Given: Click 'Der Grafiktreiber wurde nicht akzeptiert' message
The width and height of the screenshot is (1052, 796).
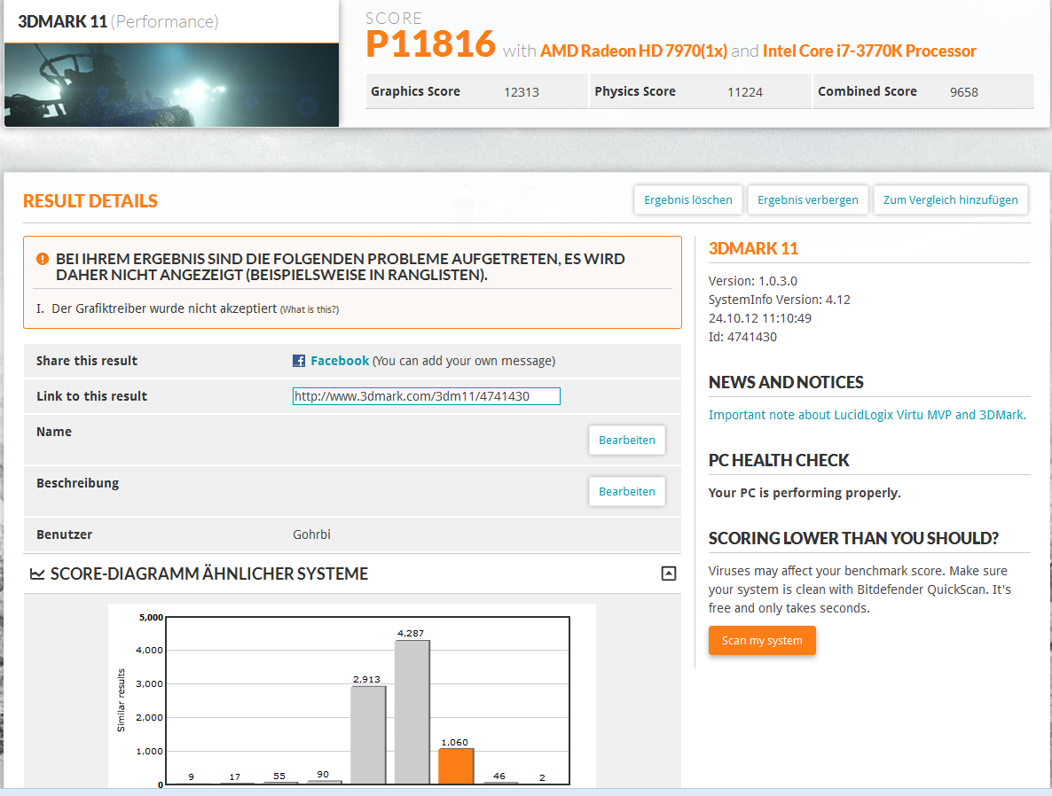Looking at the screenshot, I should tap(164, 308).
